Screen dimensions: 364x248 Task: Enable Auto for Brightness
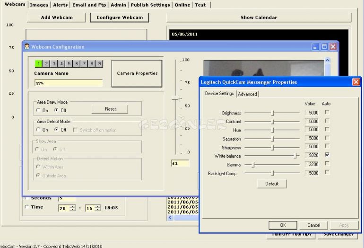click(x=327, y=112)
